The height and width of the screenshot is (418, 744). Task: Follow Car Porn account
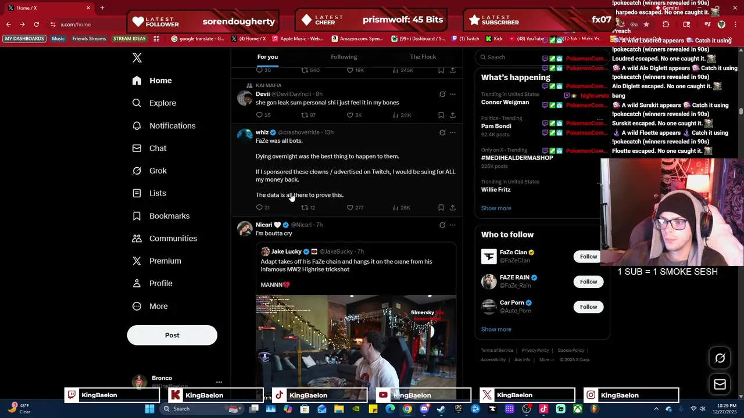(588, 307)
